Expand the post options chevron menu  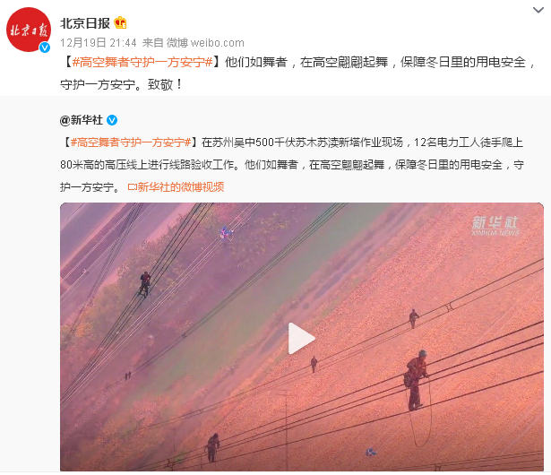pyautogui.click(x=538, y=10)
